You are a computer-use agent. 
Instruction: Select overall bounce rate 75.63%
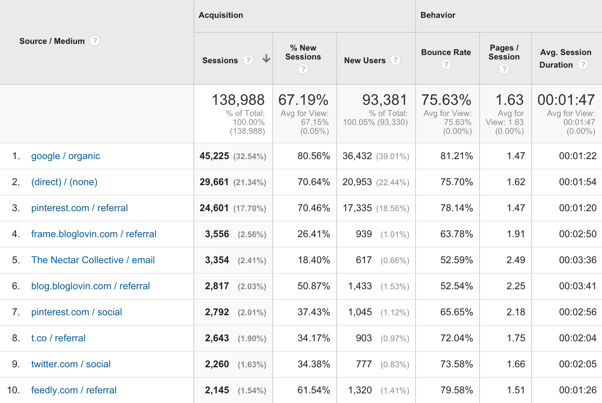tap(446, 100)
